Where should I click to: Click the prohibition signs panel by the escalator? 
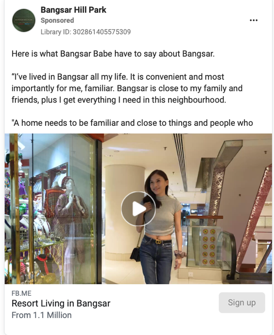click(209, 246)
